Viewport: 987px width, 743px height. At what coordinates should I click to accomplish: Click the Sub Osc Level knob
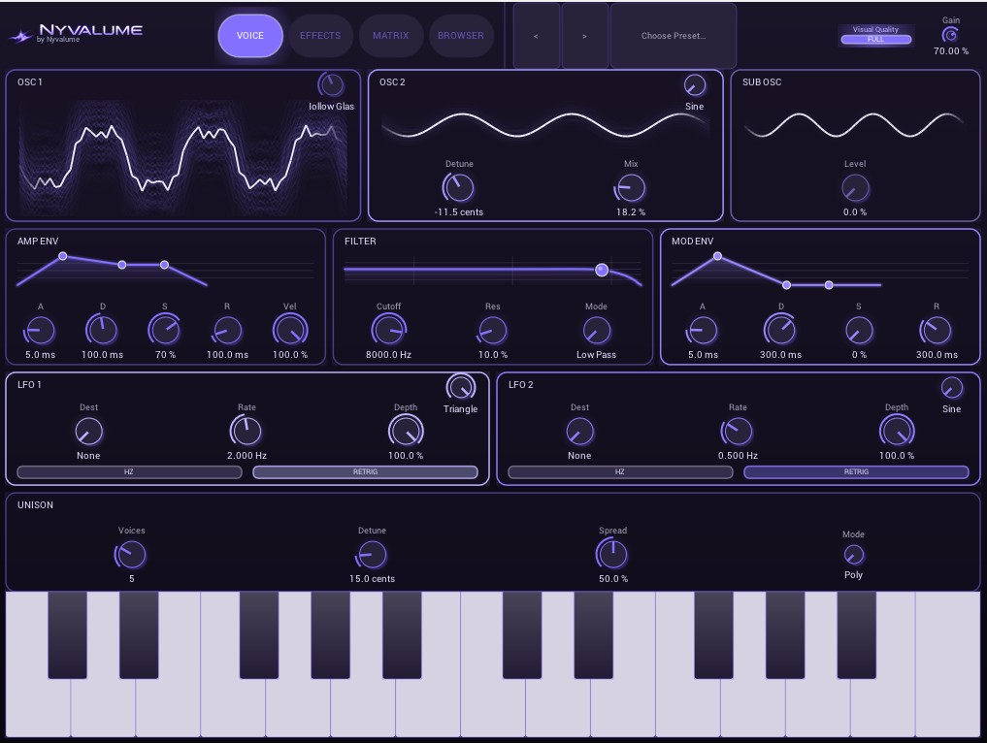tap(855, 187)
